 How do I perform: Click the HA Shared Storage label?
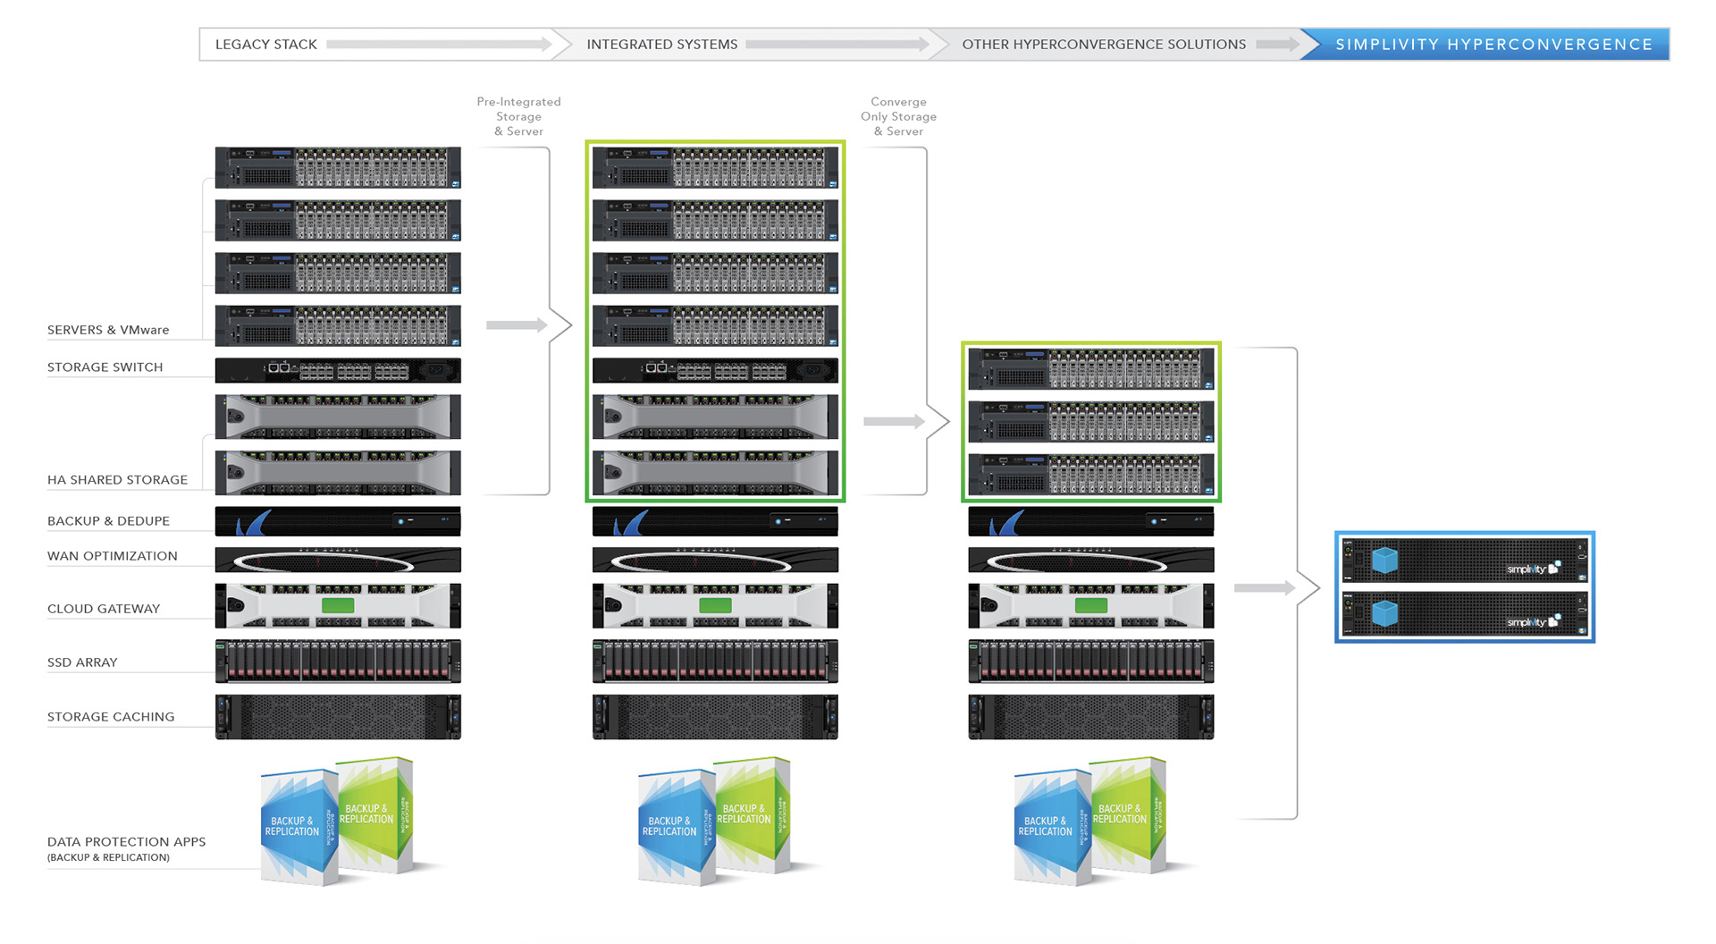(117, 480)
